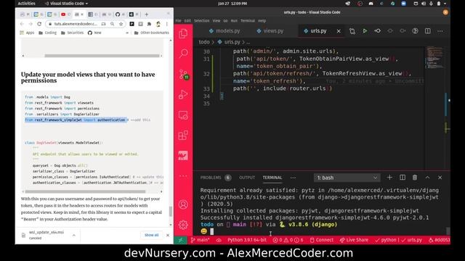Bookmark this page with the star icon
465x261 pixels.
coord(121,24)
